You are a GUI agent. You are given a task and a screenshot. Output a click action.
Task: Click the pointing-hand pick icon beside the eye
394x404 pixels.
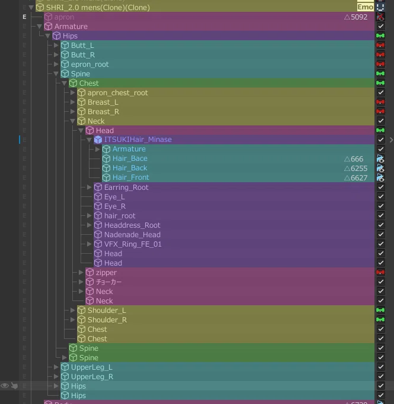point(15,386)
